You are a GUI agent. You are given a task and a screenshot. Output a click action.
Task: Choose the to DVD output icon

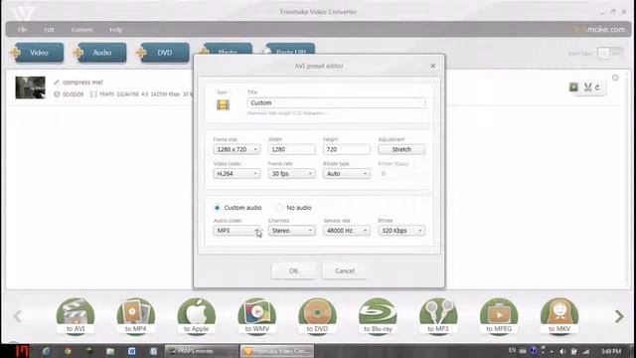[317, 316]
